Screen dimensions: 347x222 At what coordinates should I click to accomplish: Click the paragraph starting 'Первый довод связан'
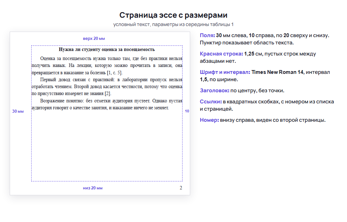[x=107, y=86]
